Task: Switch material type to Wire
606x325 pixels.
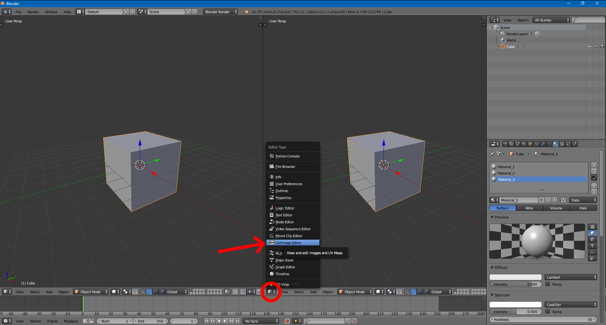Action: click(x=529, y=208)
